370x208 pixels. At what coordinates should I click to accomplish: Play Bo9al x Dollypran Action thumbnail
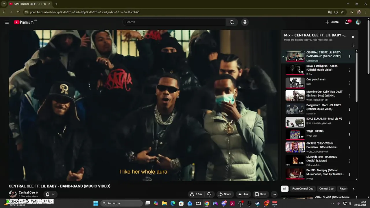click(x=295, y=70)
